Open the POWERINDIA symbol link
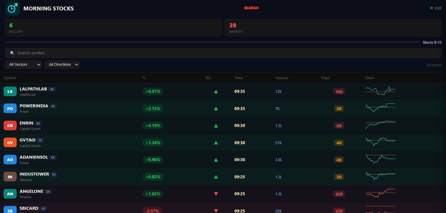Screen dimensions: 446x213 pyautogui.click(x=34, y=106)
